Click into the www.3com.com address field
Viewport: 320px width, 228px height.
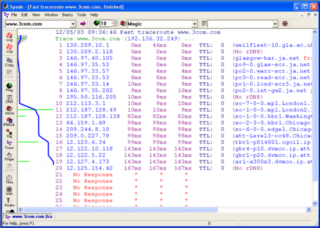point(38,24)
